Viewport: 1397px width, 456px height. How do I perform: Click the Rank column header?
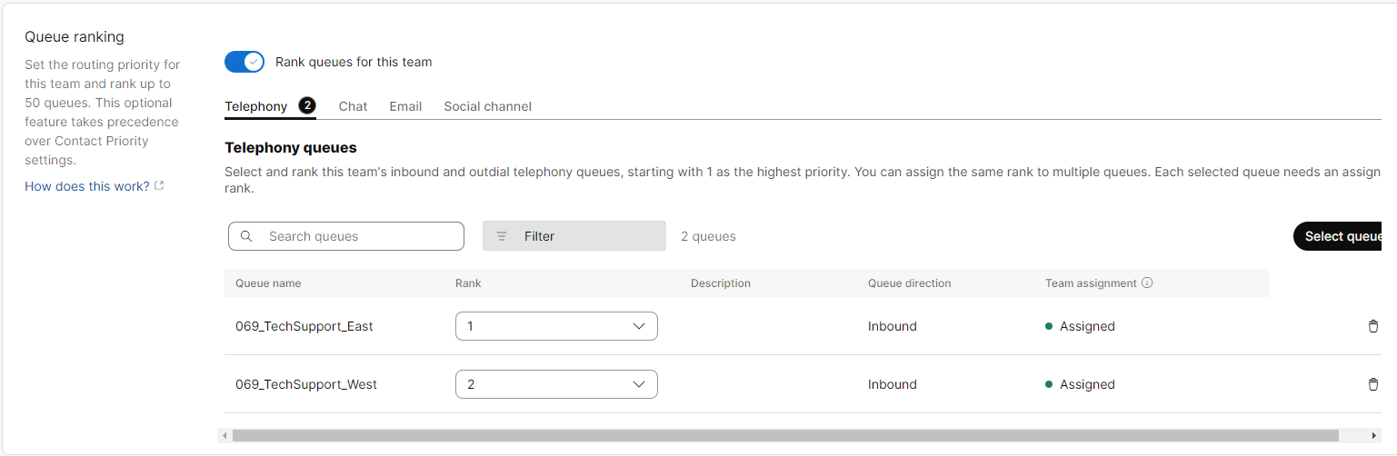point(468,283)
